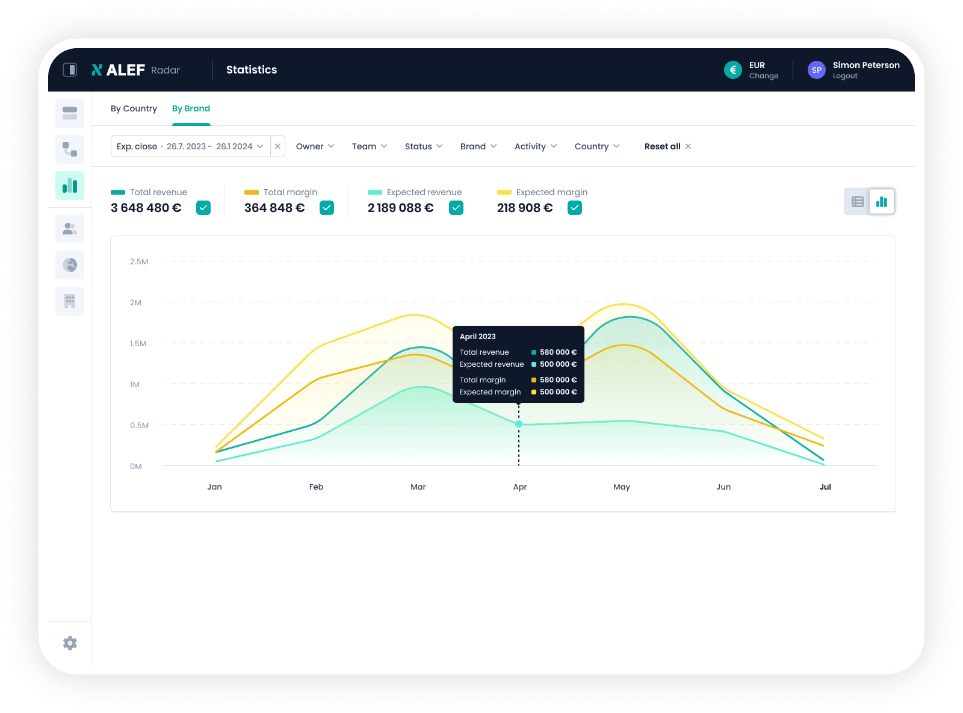
Task: Click the 218 908 € value
Action: [x=525, y=208]
